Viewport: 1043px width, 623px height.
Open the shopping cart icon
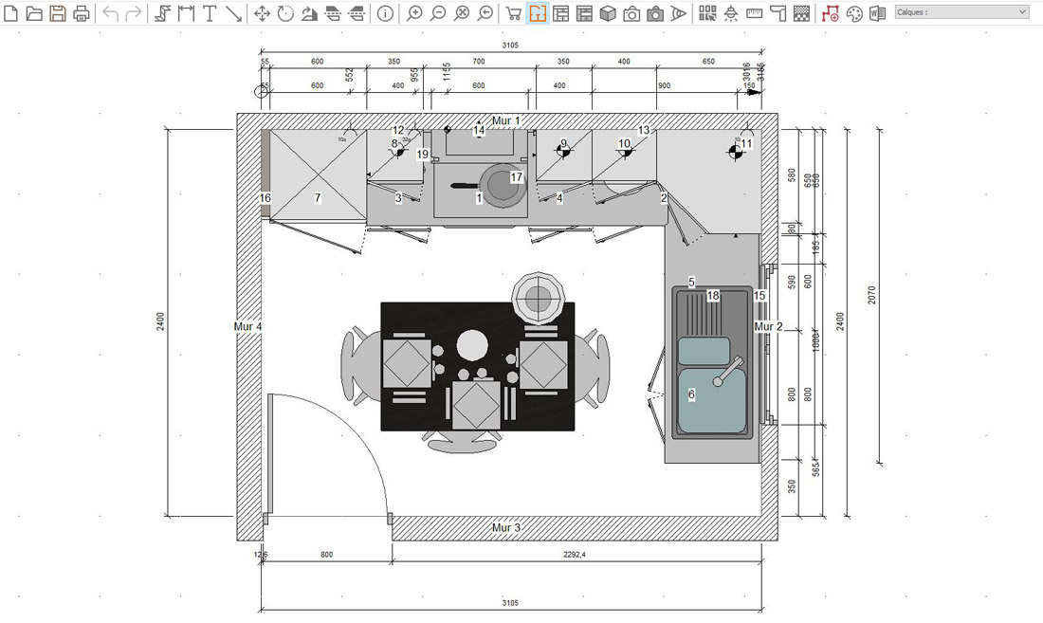(x=513, y=13)
